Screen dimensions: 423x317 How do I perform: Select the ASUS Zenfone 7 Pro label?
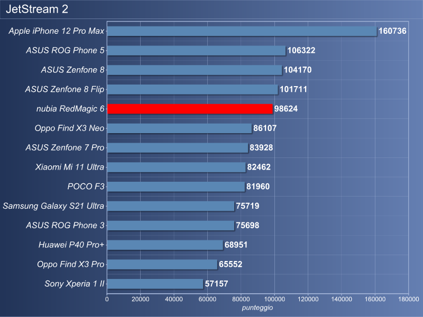(x=65, y=147)
